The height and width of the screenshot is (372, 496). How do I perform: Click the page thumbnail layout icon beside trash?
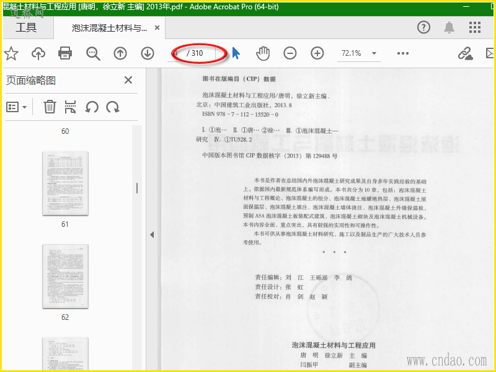pyautogui.click(x=70, y=107)
